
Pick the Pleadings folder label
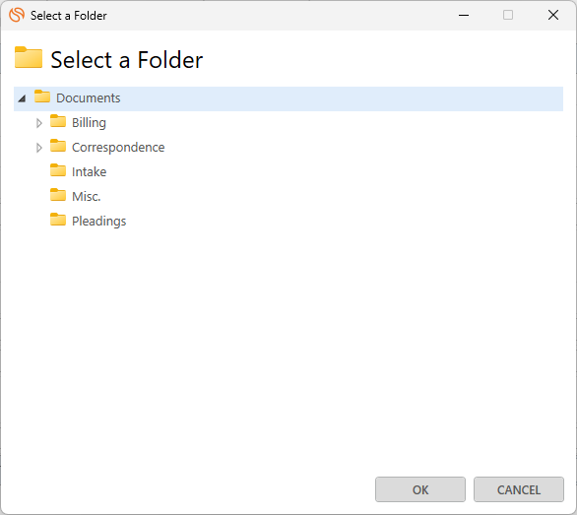[99, 222]
